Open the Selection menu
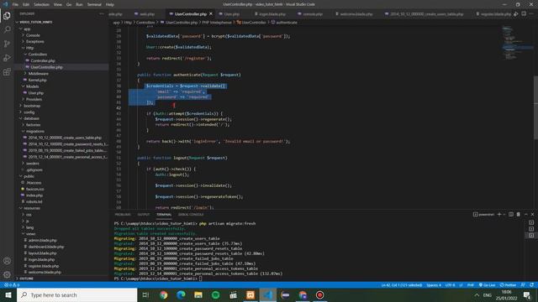538x302 pixels. click(x=41, y=4)
